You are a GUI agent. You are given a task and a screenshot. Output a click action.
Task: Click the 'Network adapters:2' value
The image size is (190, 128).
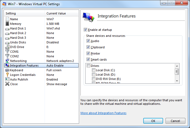point(60,61)
